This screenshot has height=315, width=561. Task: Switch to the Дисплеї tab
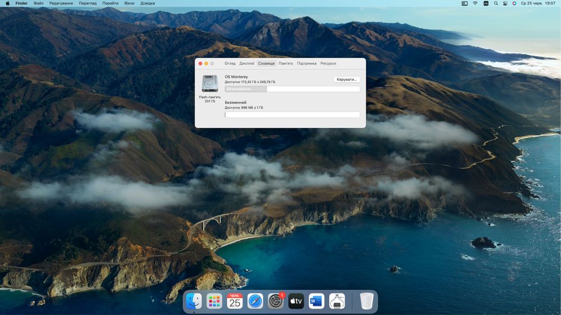247,63
